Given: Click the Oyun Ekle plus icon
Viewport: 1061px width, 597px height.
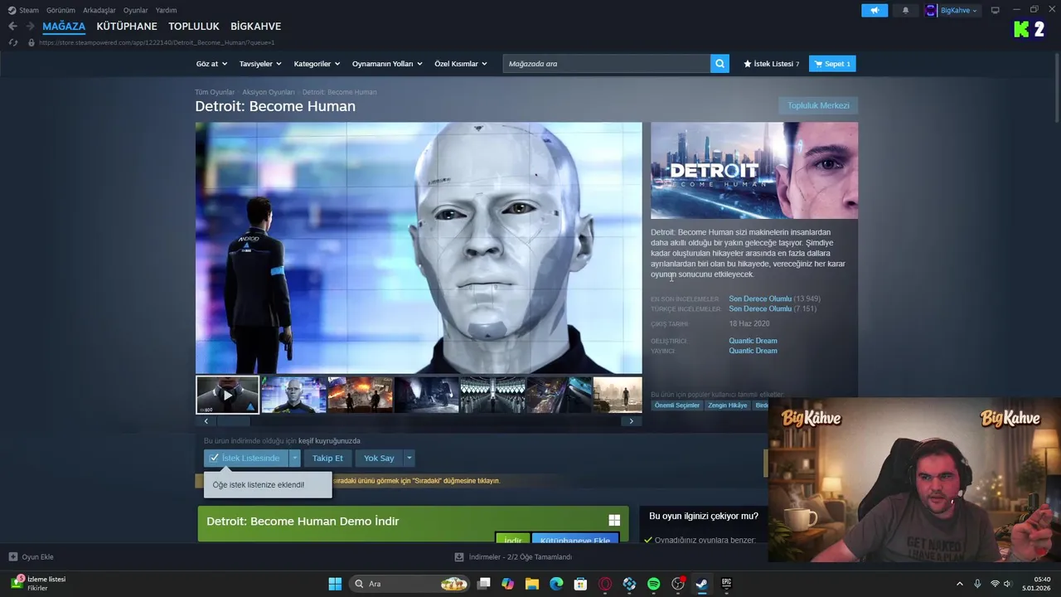Looking at the screenshot, I should [12, 557].
